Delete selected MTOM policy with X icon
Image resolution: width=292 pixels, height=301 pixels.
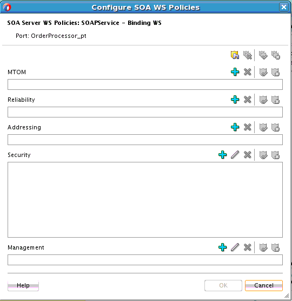point(248,72)
